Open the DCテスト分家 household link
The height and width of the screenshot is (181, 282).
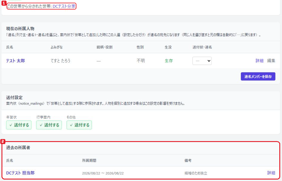[64, 6]
